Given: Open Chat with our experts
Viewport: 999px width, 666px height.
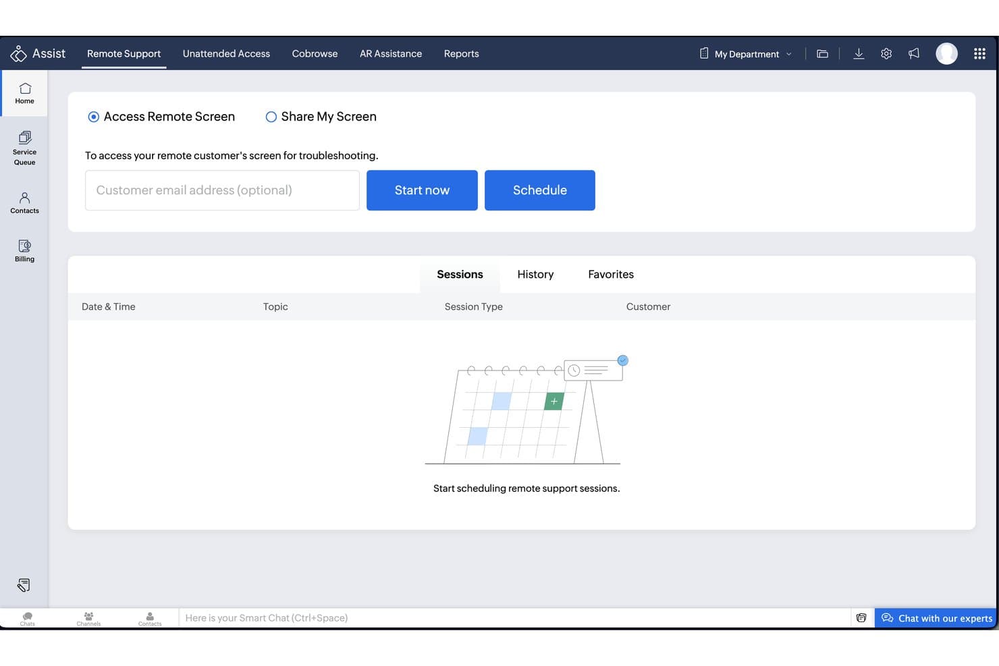Looking at the screenshot, I should 937,618.
